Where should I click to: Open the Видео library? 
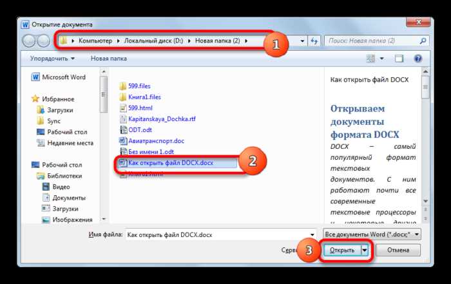(x=56, y=187)
